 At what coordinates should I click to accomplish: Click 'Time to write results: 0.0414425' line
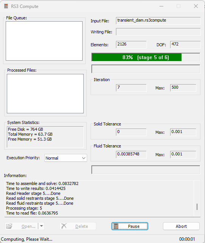tap(36, 188)
